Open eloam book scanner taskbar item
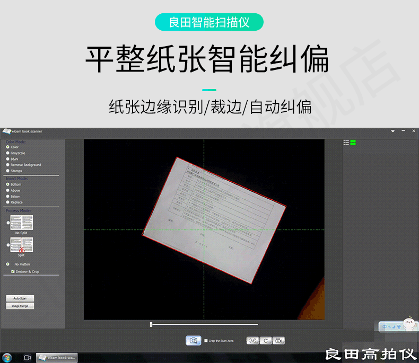This screenshot has height=363, width=419. (56, 358)
